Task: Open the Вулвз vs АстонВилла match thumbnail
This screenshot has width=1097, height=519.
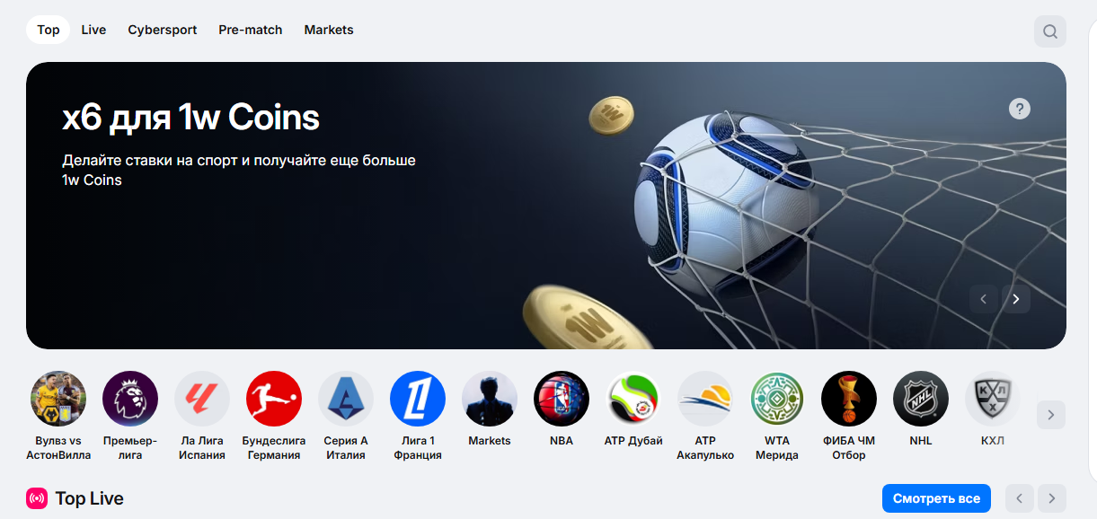Action: (x=58, y=399)
